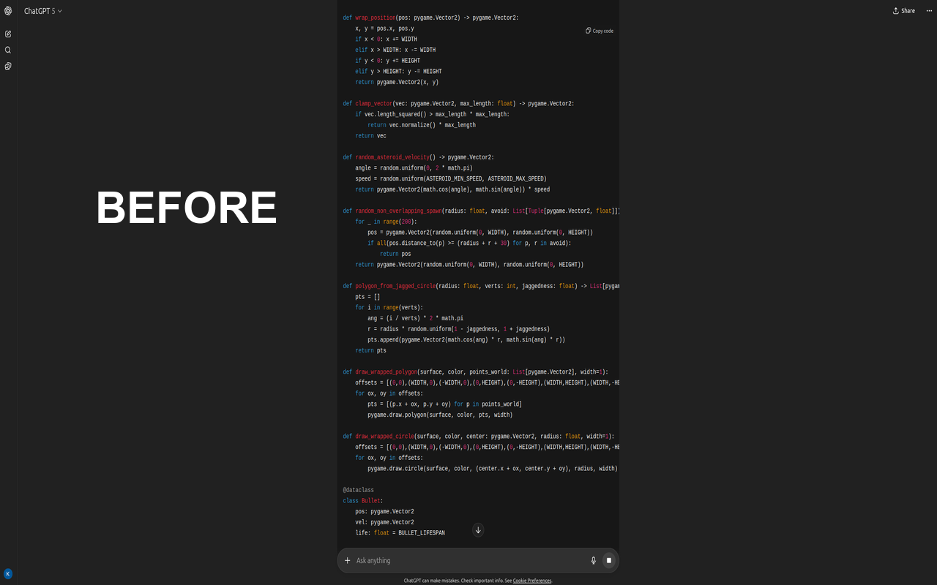This screenshot has width=937, height=585.
Task: Click the Share button
Action: tap(904, 11)
